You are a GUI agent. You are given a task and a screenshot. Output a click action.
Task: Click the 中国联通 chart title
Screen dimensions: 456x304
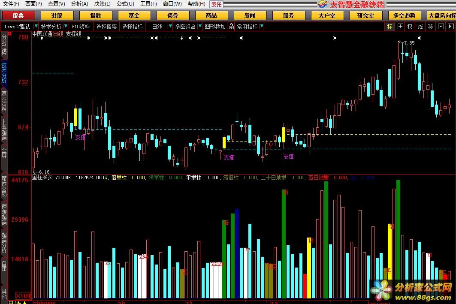[42, 34]
